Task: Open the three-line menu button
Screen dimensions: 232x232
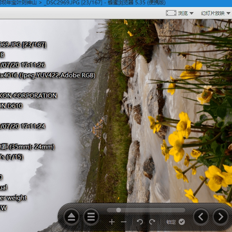Action: tap(91, 217)
